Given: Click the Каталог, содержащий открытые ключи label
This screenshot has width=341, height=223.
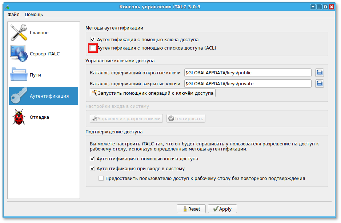Looking at the screenshot, I should click(x=135, y=73).
